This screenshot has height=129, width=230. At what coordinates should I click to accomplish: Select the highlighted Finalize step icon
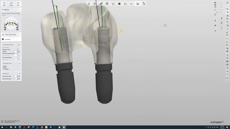[138, 4]
